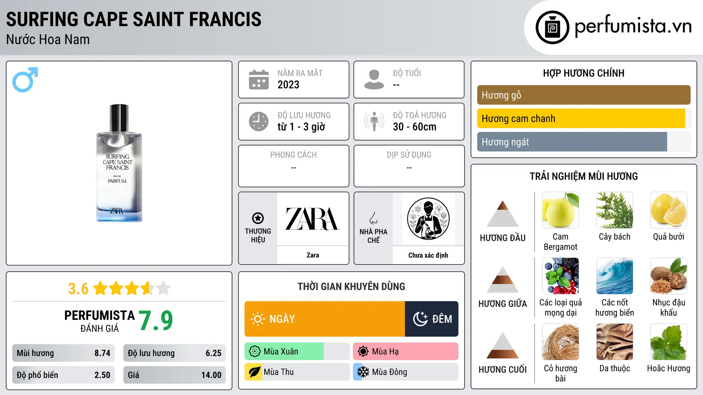
Task: Click the clock icon for longevity
Action: [x=259, y=121]
